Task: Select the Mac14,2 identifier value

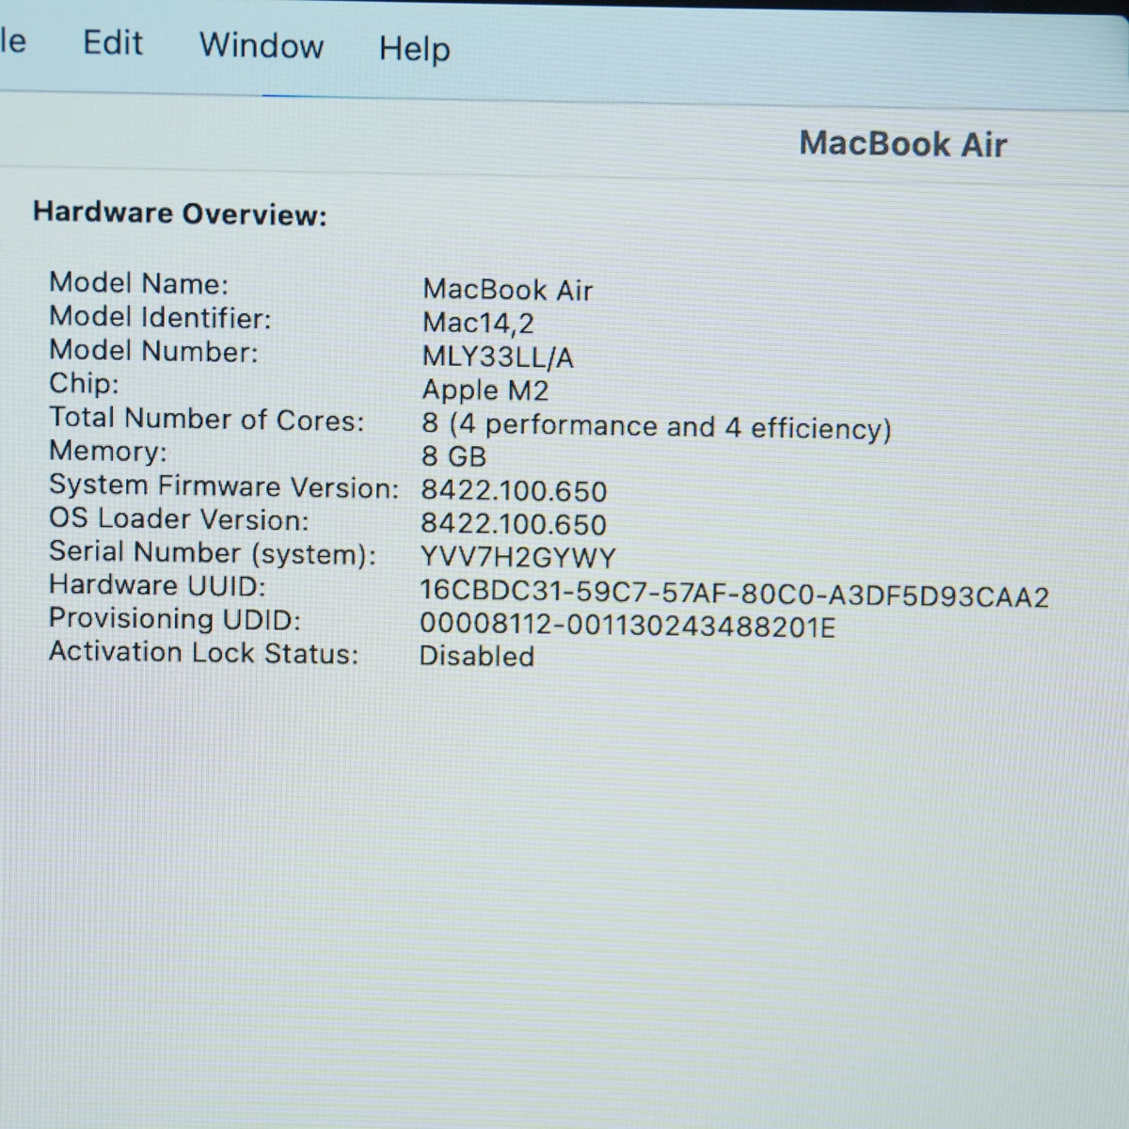Action: point(478,324)
